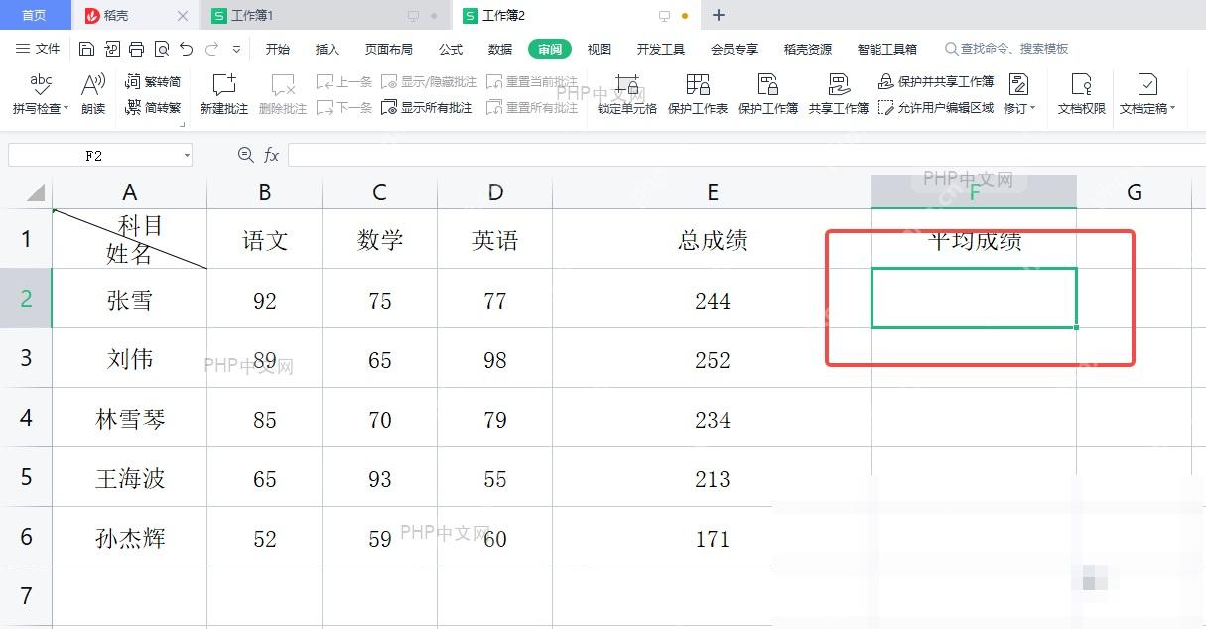Switch to the 公式 ribbon tab
The image size is (1206, 629).
(451, 49)
